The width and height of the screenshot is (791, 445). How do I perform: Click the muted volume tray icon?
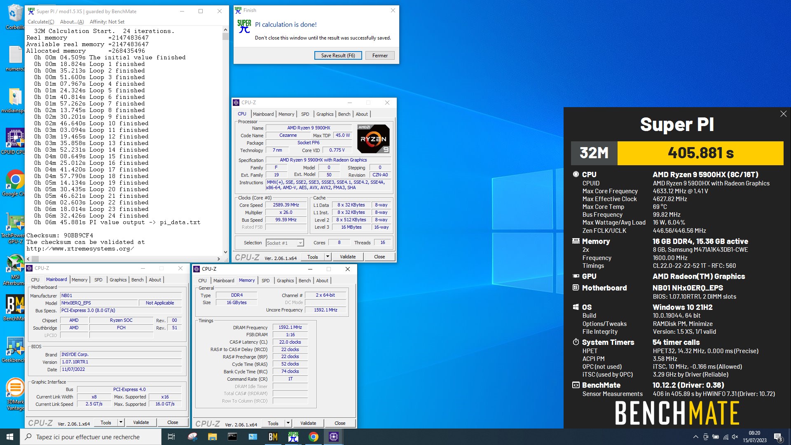(x=735, y=437)
